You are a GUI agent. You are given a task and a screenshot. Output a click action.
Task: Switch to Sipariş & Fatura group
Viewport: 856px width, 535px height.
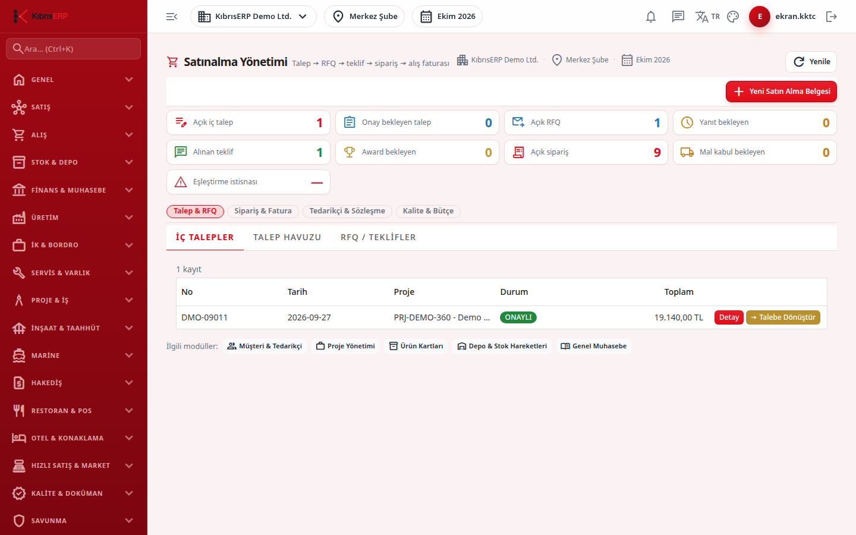point(263,211)
